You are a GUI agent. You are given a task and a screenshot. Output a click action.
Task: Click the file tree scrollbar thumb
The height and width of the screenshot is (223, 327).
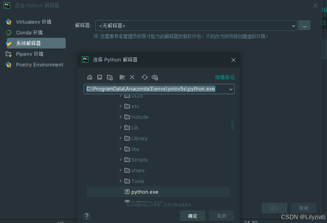coord(233,126)
